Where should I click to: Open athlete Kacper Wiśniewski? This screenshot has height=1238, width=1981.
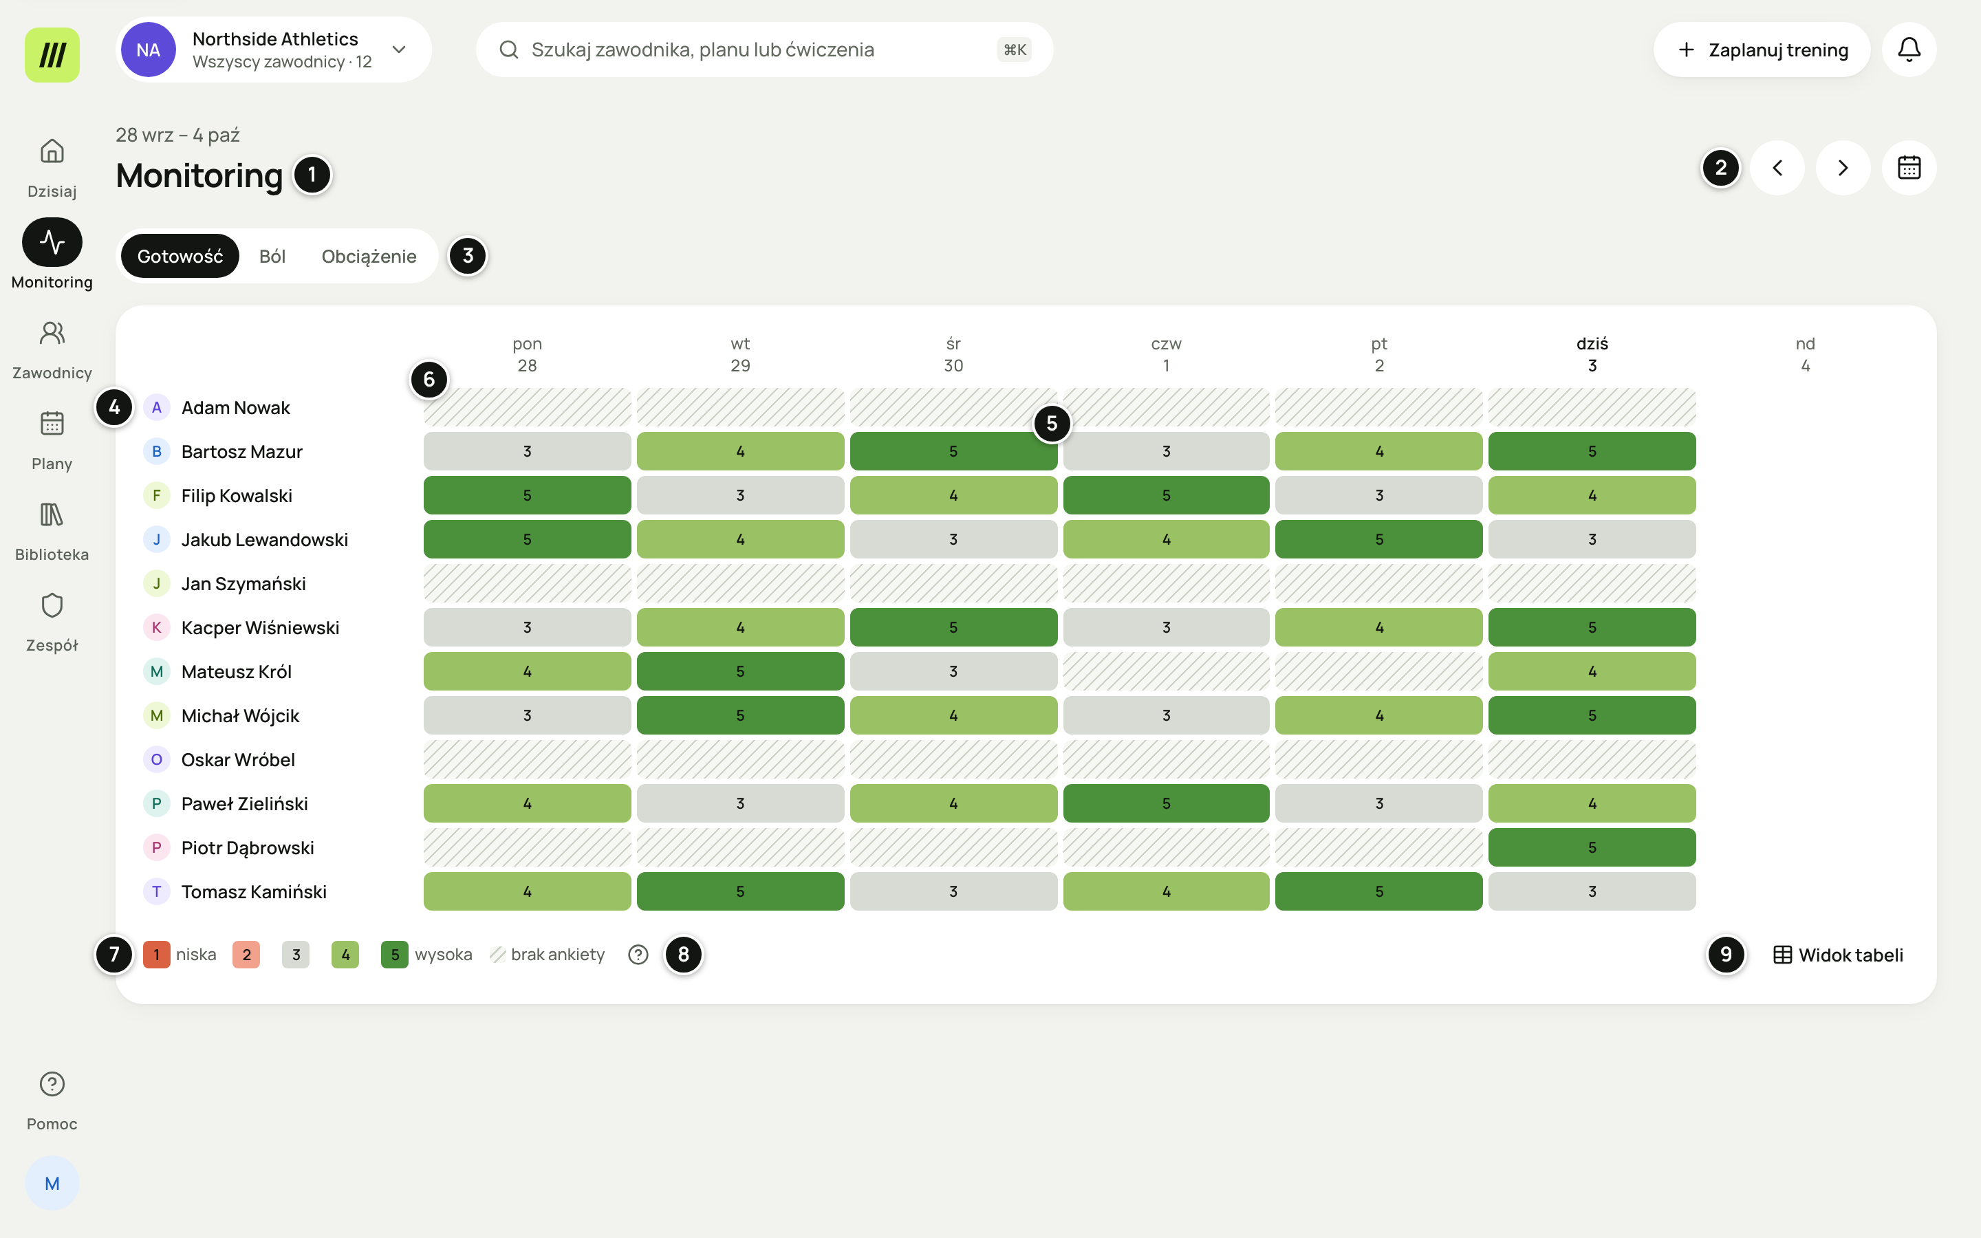(x=260, y=627)
